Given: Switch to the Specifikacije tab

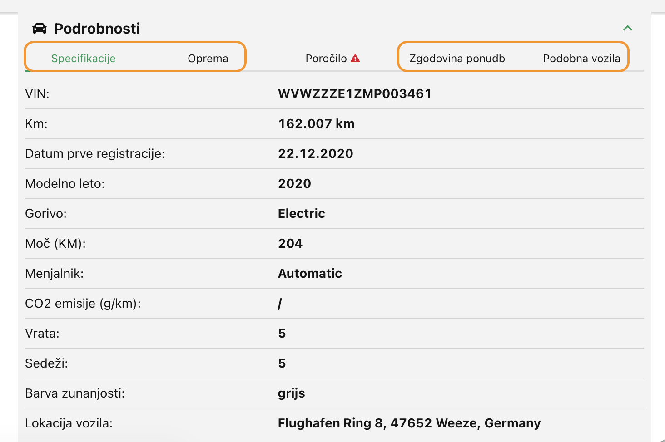Looking at the screenshot, I should 84,59.
